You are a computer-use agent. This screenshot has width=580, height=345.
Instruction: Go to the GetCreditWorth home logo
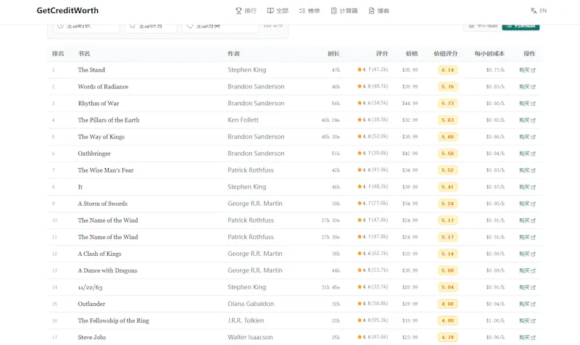click(67, 10)
